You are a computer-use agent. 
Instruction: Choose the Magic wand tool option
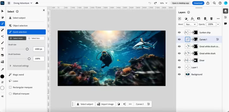[18, 75]
